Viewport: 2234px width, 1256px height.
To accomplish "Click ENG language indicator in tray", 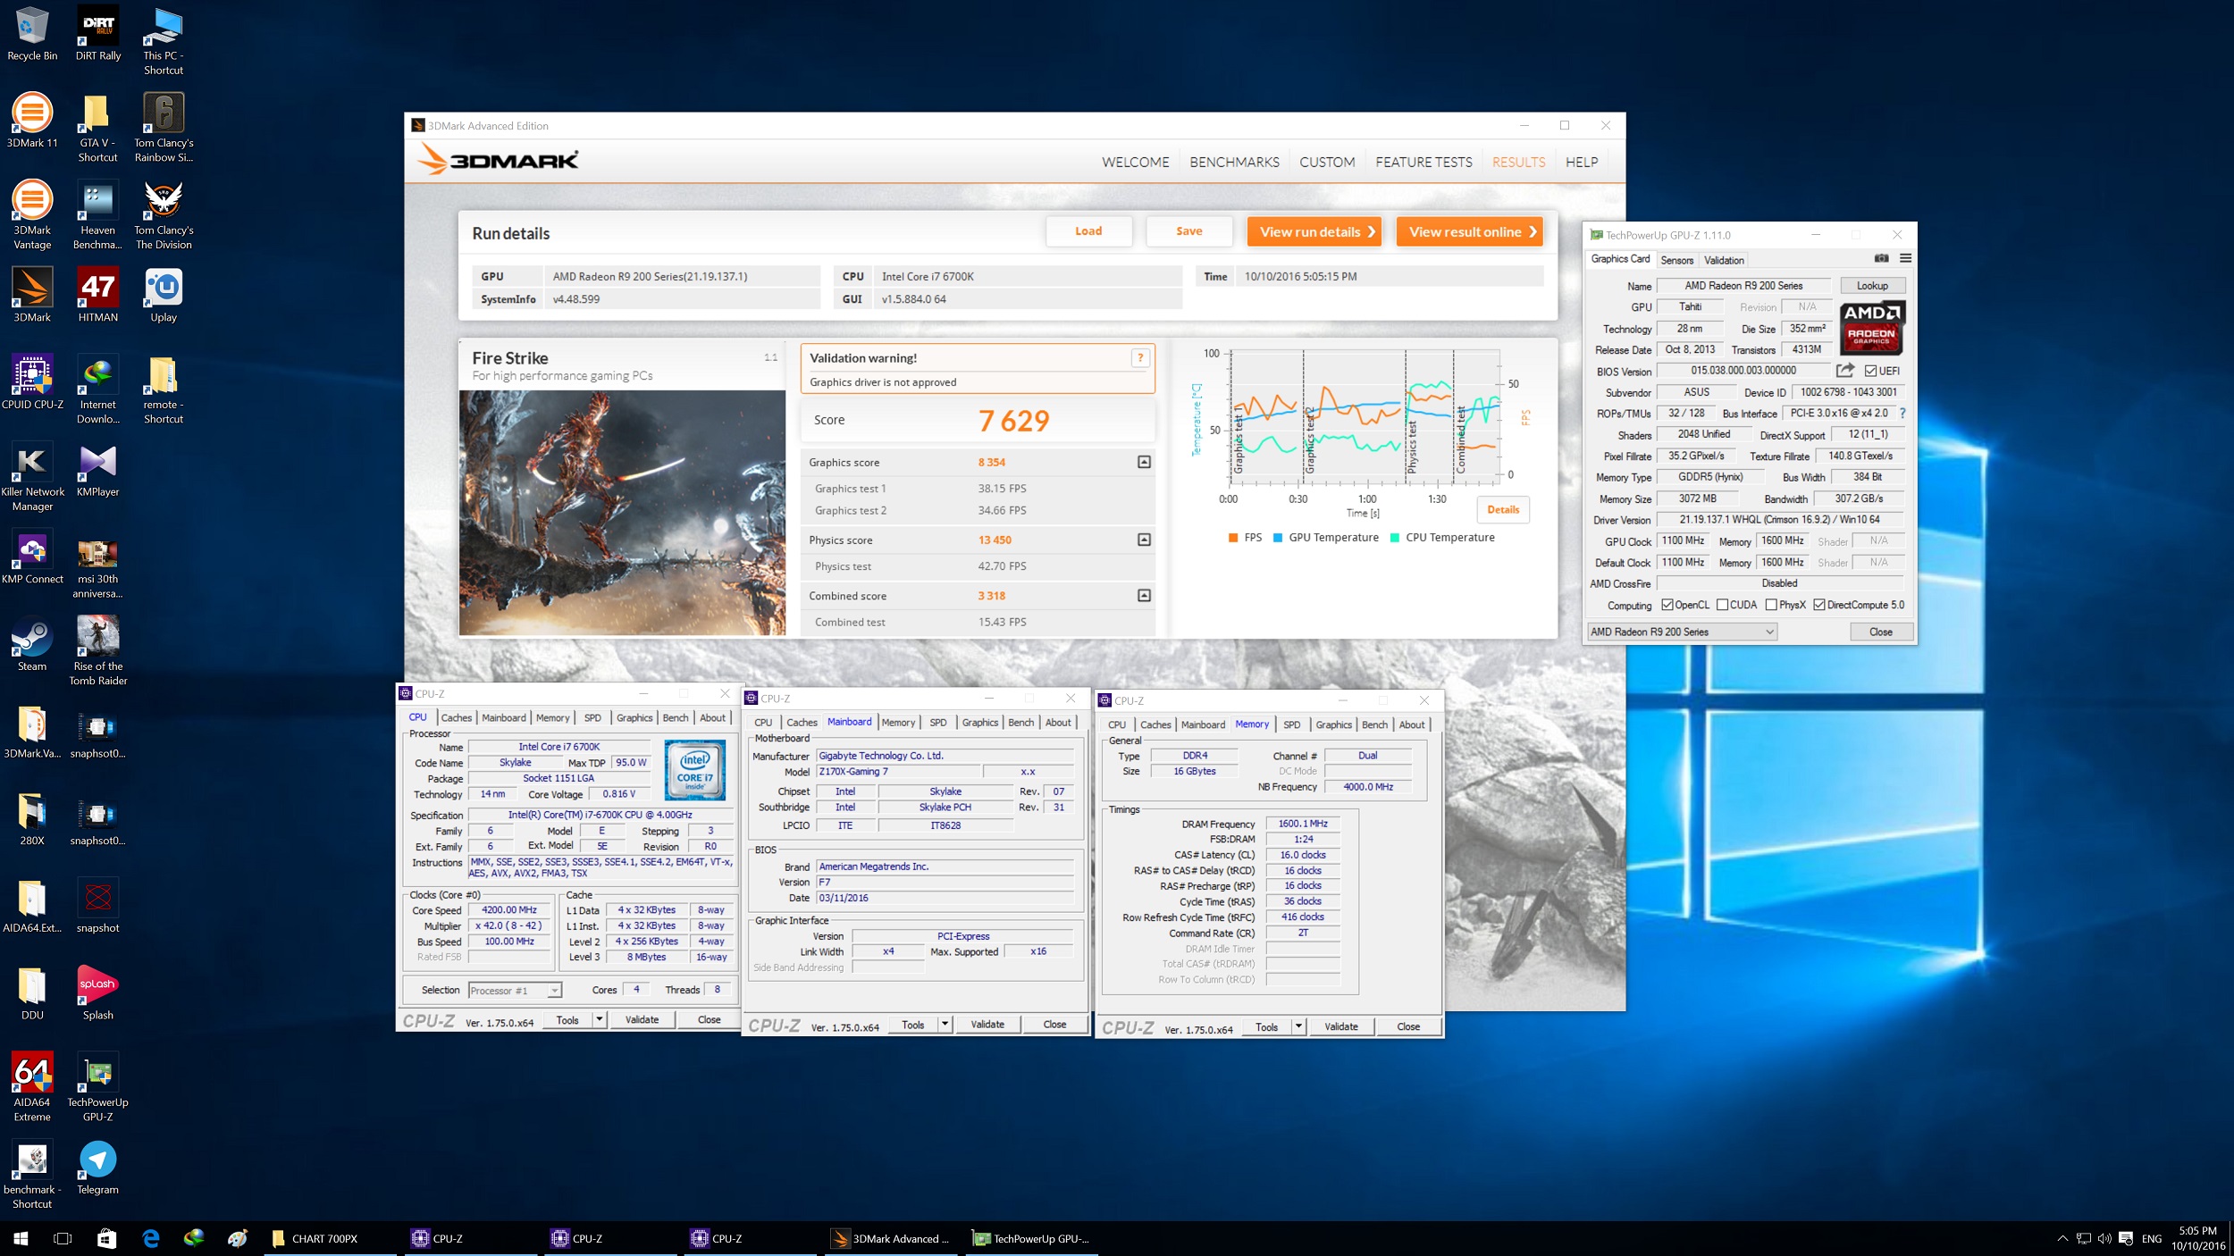I will (2152, 1238).
